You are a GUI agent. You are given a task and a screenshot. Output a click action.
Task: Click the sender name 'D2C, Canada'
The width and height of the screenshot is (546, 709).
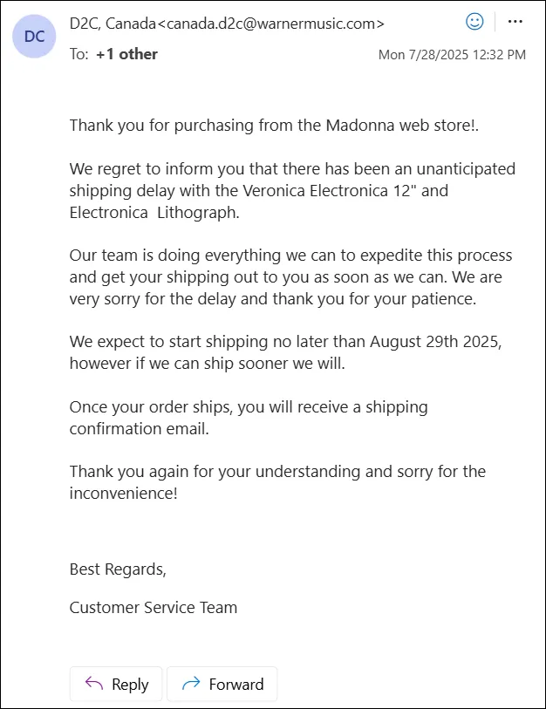tap(113, 24)
